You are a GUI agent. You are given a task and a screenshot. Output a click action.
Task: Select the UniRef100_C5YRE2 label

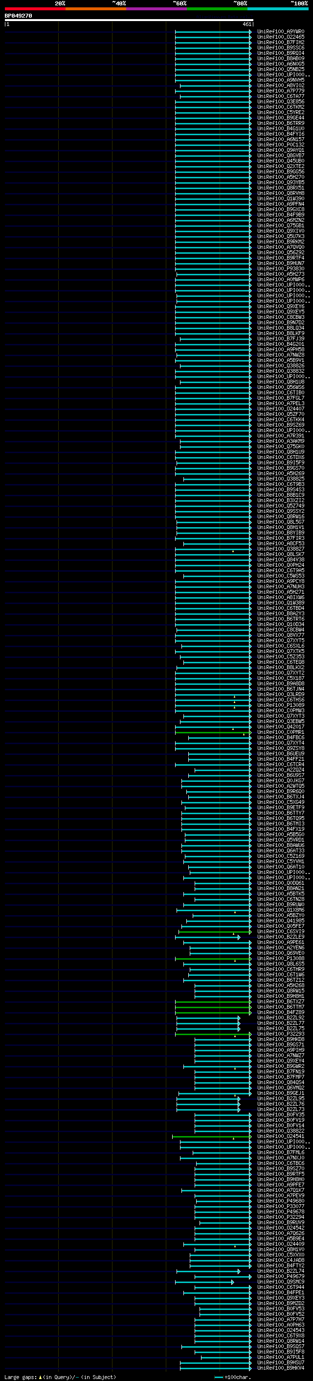click(280, 113)
